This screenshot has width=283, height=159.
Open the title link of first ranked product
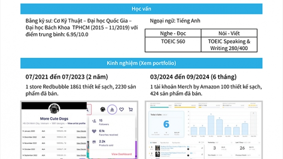173,147
